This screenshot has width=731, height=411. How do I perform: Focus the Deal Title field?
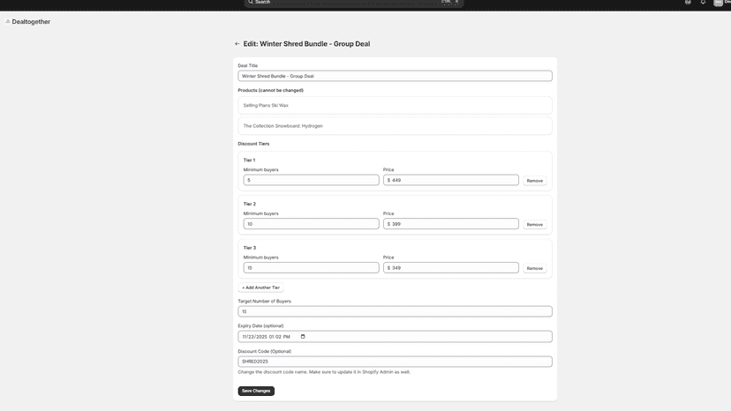[x=395, y=76]
